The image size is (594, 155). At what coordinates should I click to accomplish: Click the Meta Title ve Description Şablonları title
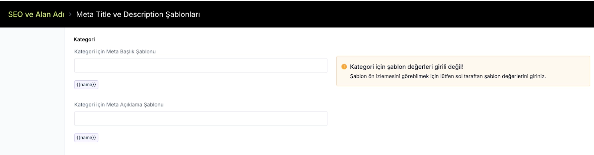coord(138,14)
